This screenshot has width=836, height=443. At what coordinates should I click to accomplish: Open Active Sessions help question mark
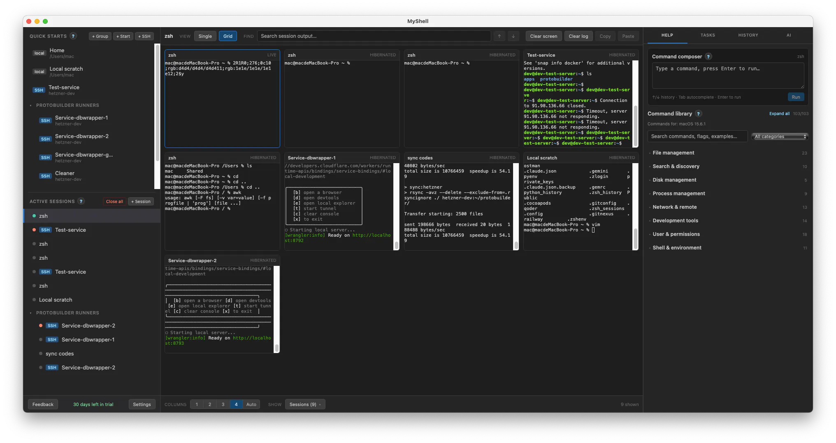coord(81,201)
